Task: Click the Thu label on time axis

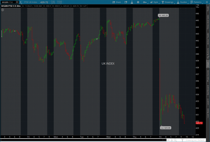Action: pos(134,137)
